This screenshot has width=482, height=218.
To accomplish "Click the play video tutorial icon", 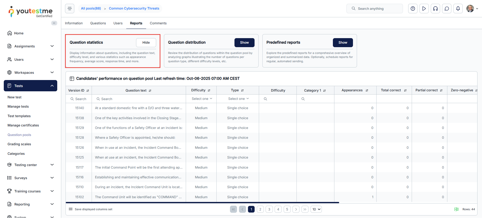I will pos(424,9).
